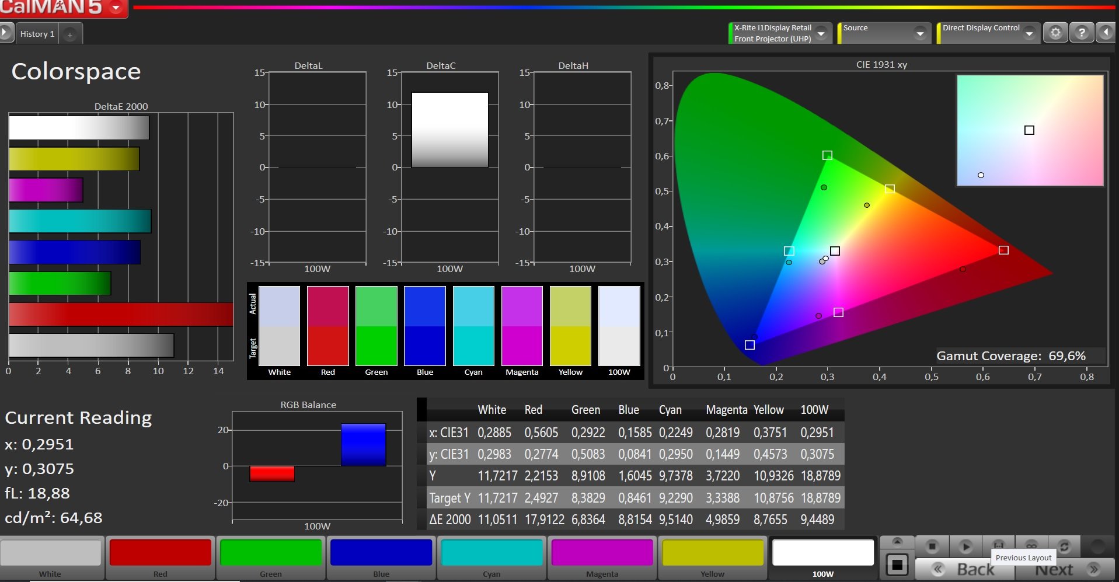The height and width of the screenshot is (582, 1119).
Task: Open help with the question mark icon
Action: pos(1082,33)
